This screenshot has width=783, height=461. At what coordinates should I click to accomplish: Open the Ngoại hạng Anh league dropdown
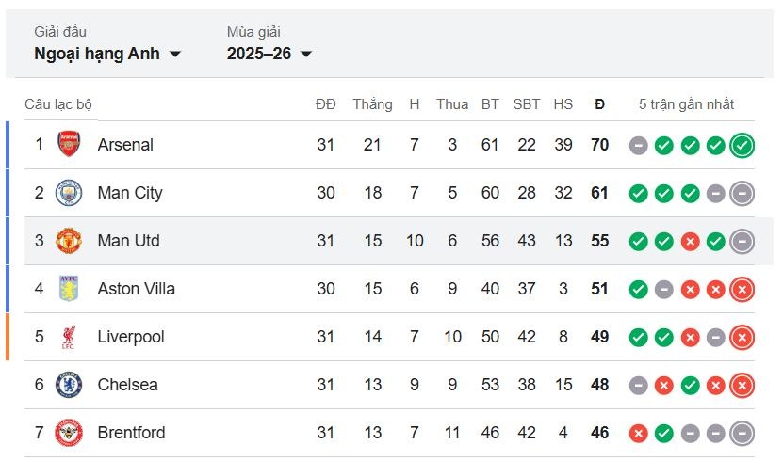[107, 54]
